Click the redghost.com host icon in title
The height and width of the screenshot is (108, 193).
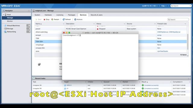(x=33, y=11)
